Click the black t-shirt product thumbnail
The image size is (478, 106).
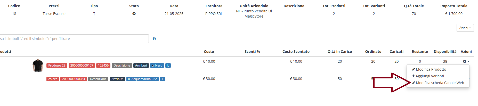(38, 65)
